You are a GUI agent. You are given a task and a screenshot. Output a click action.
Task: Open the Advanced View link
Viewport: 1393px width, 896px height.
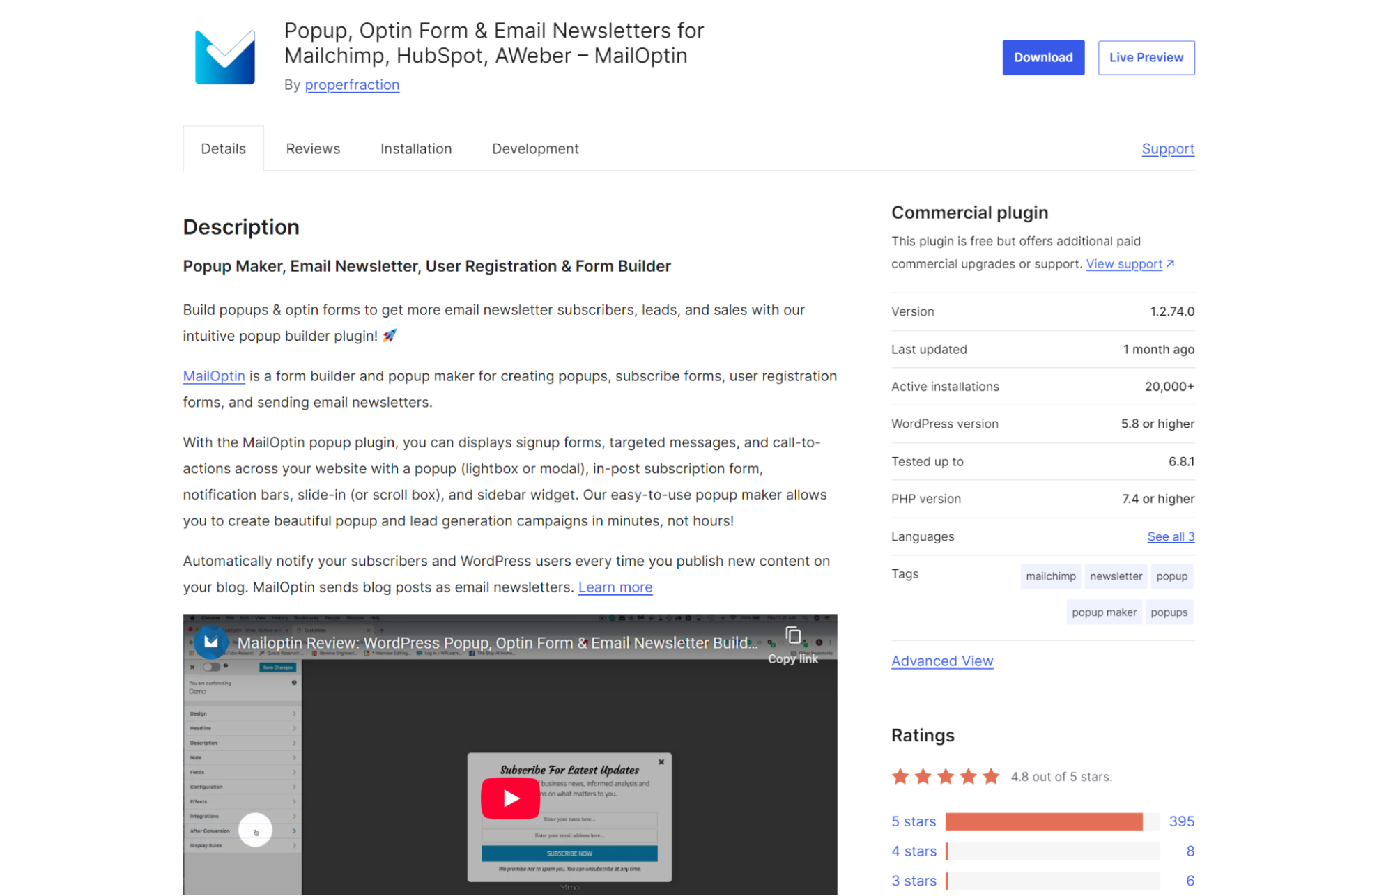pos(942,661)
